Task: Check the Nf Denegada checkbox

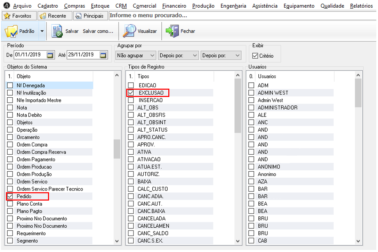Action: pyautogui.click(x=10, y=85)
